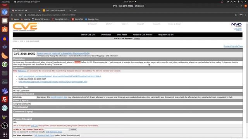248x139 pixels.
Task: Click the browser back arrow
Action: (12, 15)
